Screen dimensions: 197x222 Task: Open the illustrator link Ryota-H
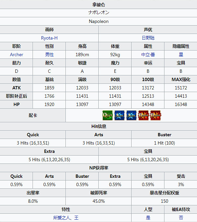pos(49,38)
